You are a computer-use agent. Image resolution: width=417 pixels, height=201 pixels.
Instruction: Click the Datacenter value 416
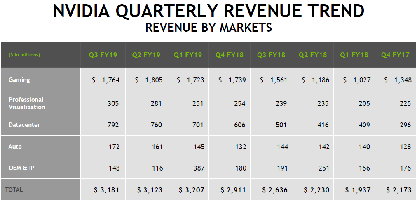pos(323,125)
